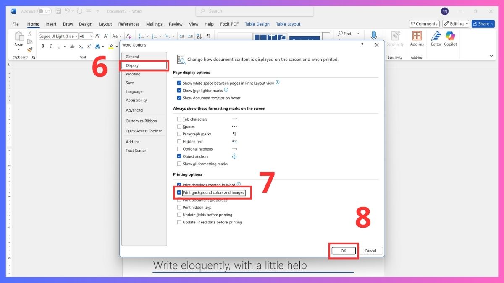Click the Clear All Formatting icon
This screenshot has height=283, width=504.
click(129, 36)
